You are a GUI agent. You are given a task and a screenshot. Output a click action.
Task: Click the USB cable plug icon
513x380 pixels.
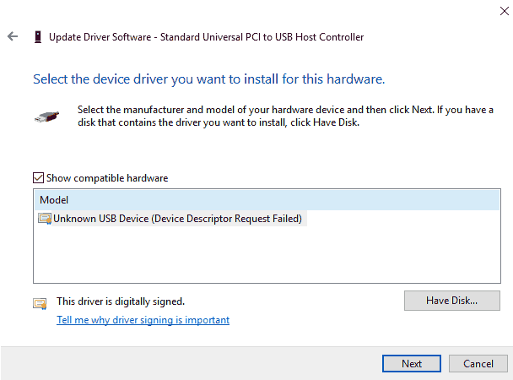point(46,117)
